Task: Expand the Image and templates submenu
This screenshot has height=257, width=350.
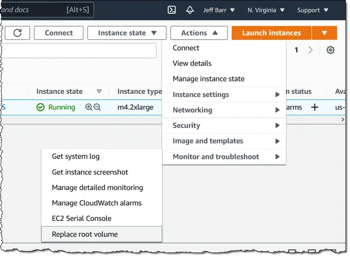Action: (x=224, y=141)
